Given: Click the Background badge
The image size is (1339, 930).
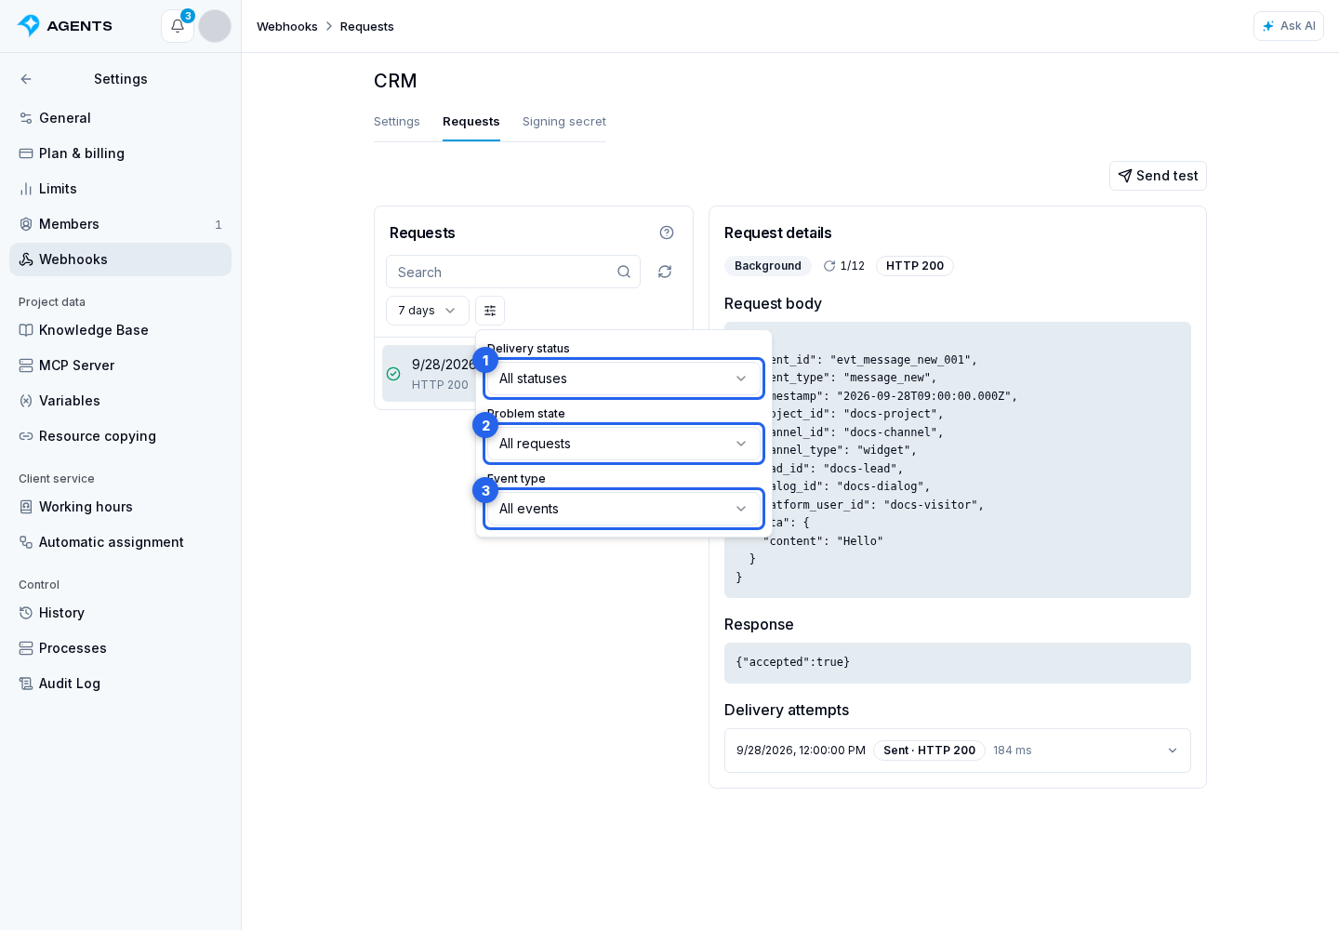Looking at the screenshot, I should click(x=768, y=266).
